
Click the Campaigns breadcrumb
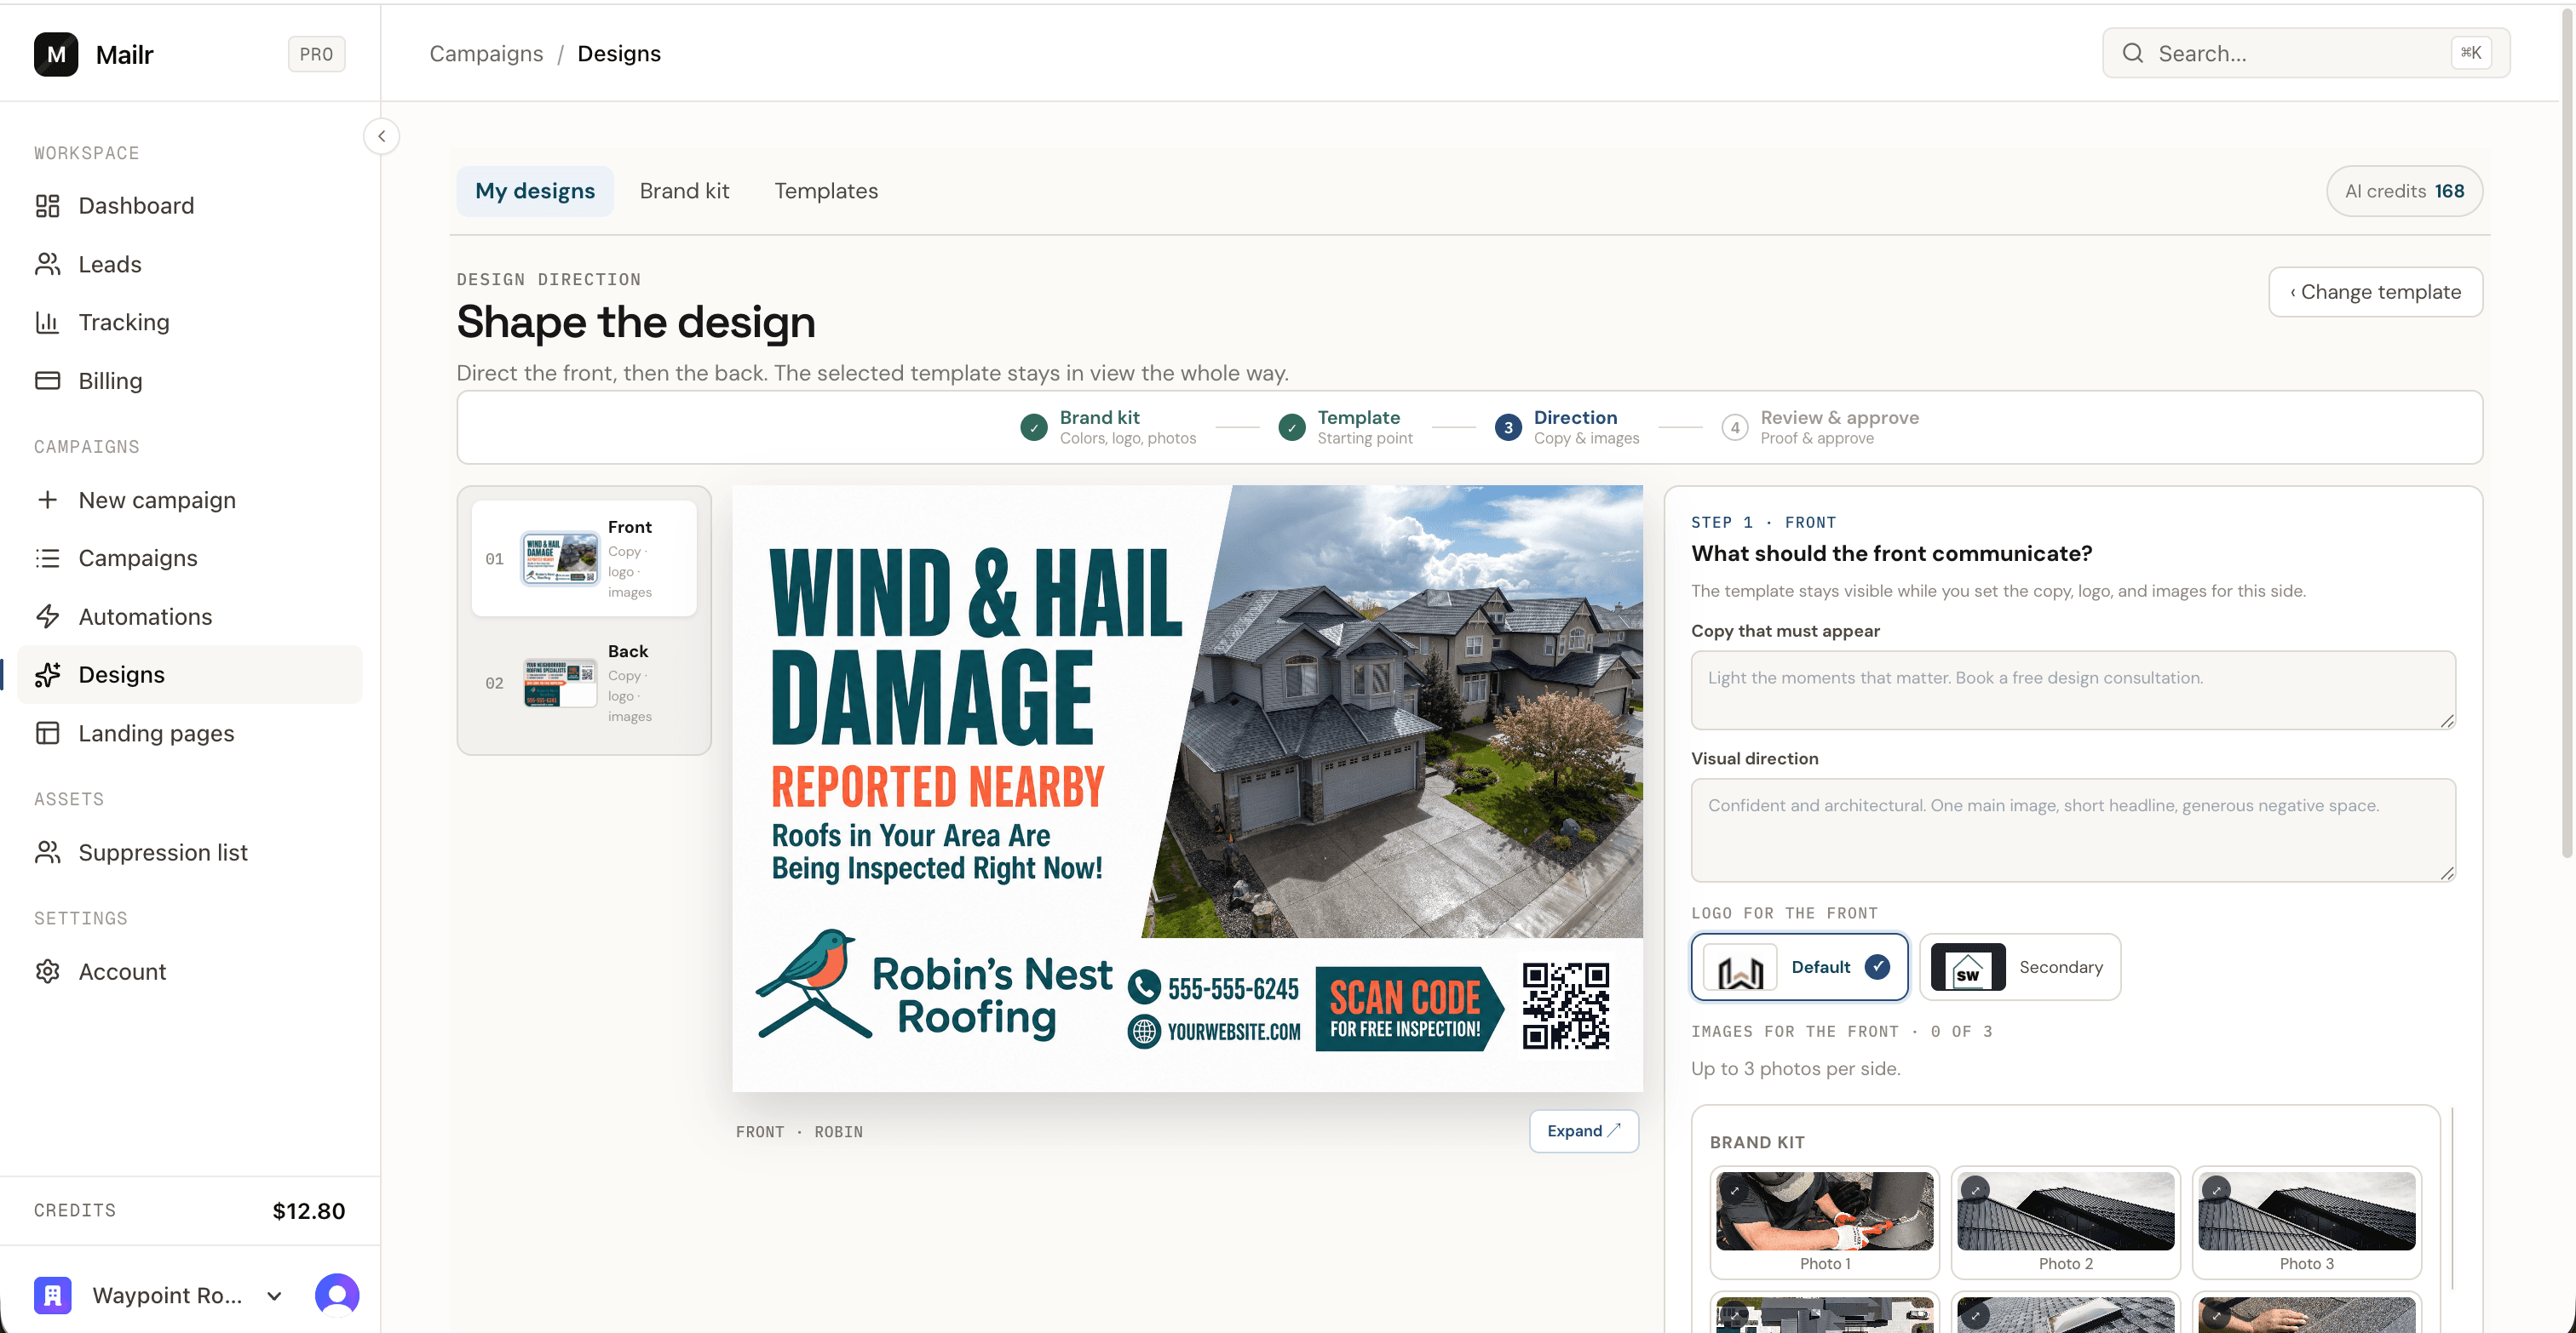click(x=486, y=53)
